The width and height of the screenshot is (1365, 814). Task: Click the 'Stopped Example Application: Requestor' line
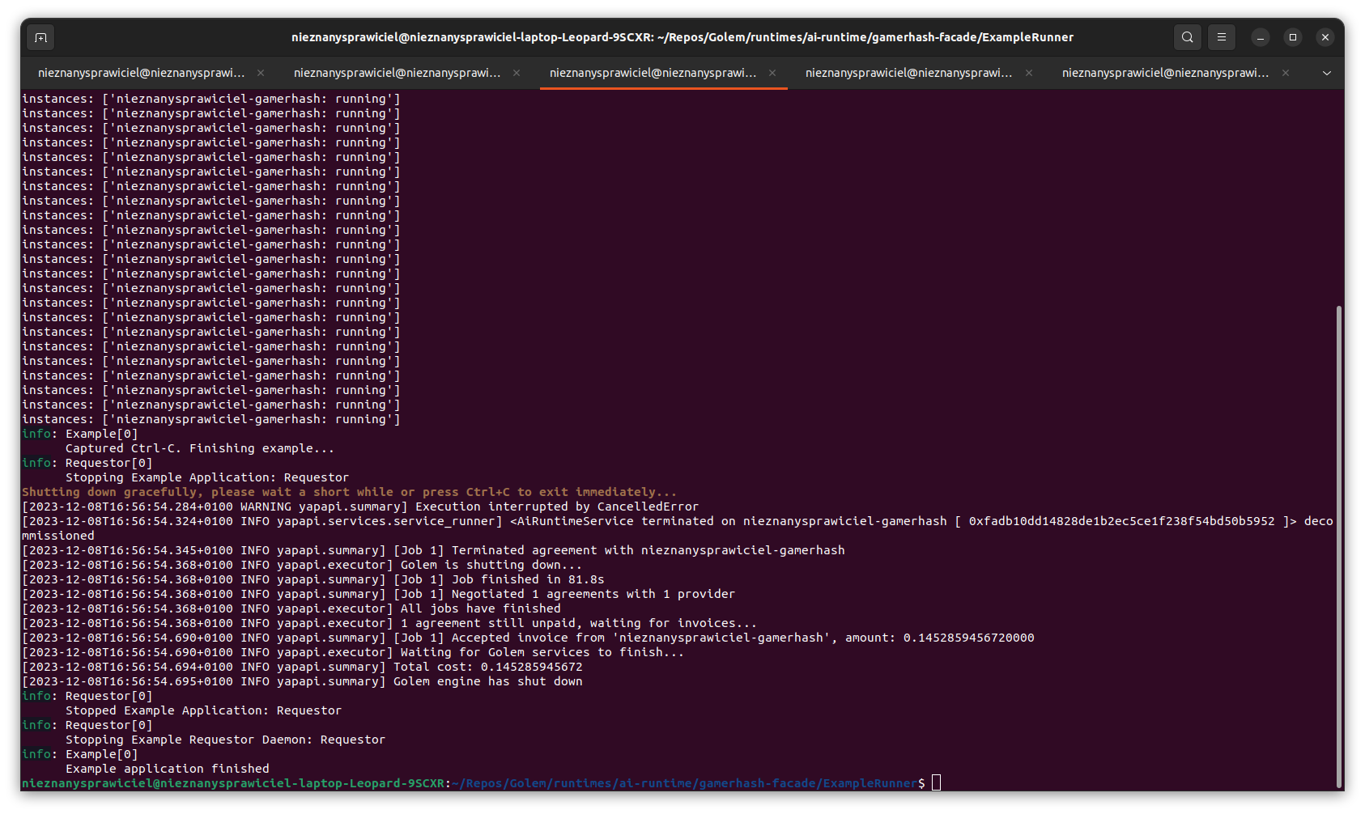[x=203, y=710]
